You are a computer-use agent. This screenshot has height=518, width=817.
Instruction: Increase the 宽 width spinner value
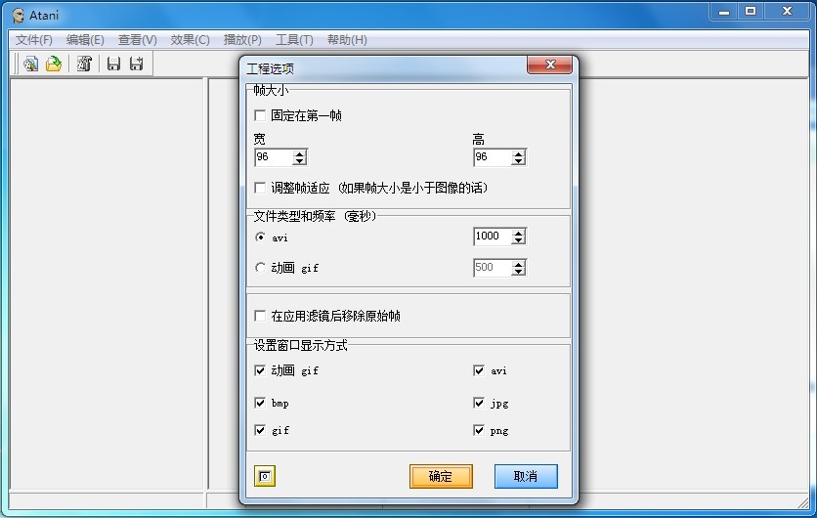pos(300,153)
